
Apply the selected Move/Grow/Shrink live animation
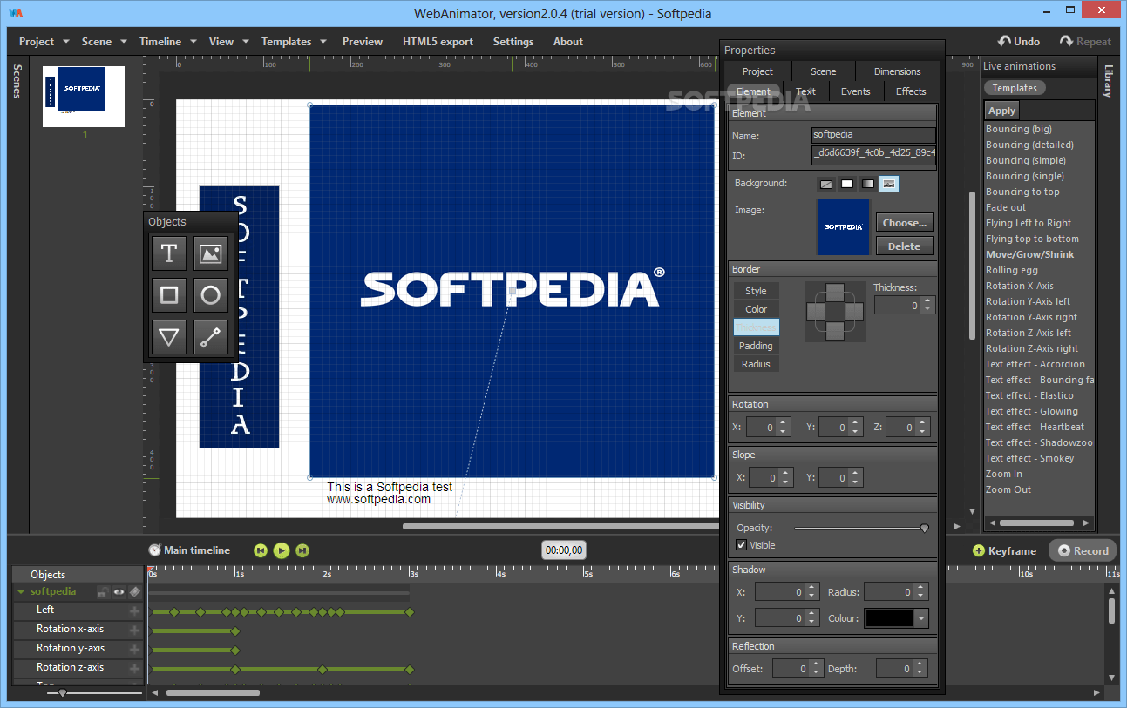coord(1001,110)
